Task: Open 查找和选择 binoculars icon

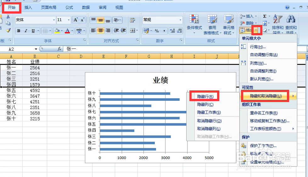Action: point(291,24)
